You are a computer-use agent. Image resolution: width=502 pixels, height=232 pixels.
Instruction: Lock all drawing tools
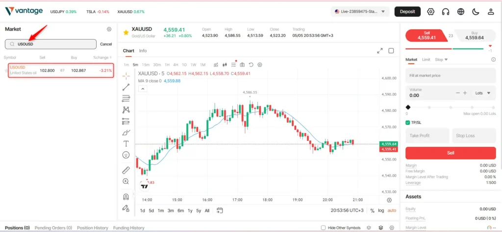coord(126,208)
